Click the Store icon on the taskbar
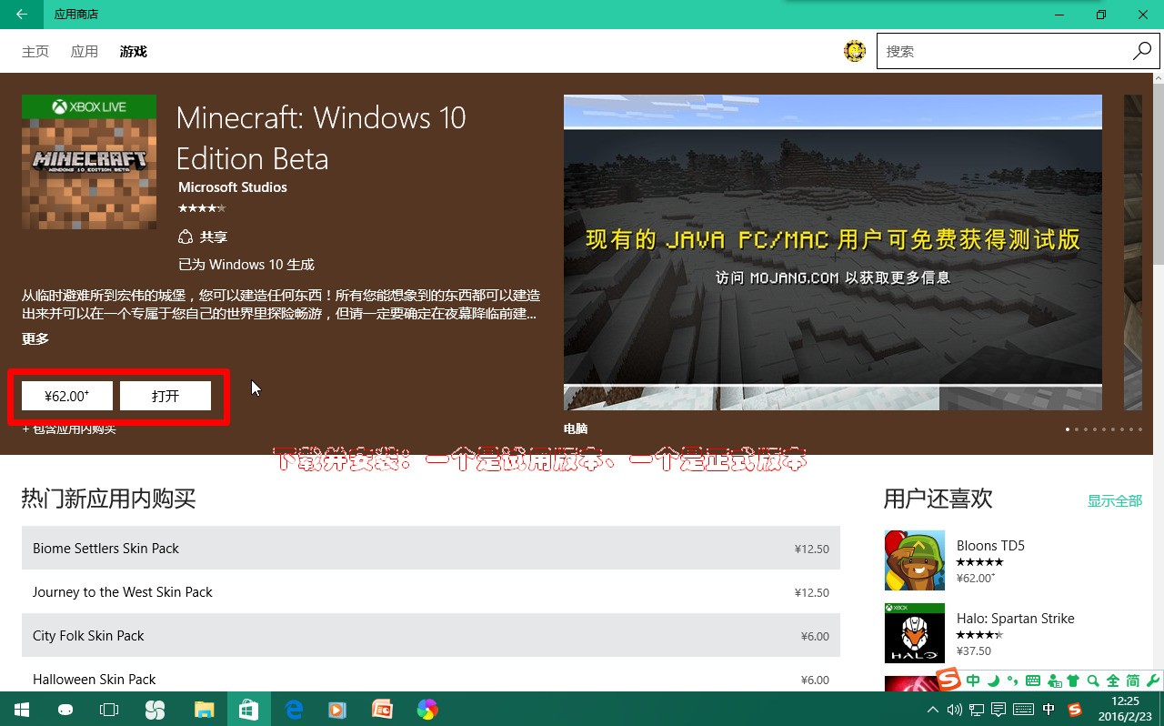The height and width of the screenshot is (726, 1164). pos(248,709)
